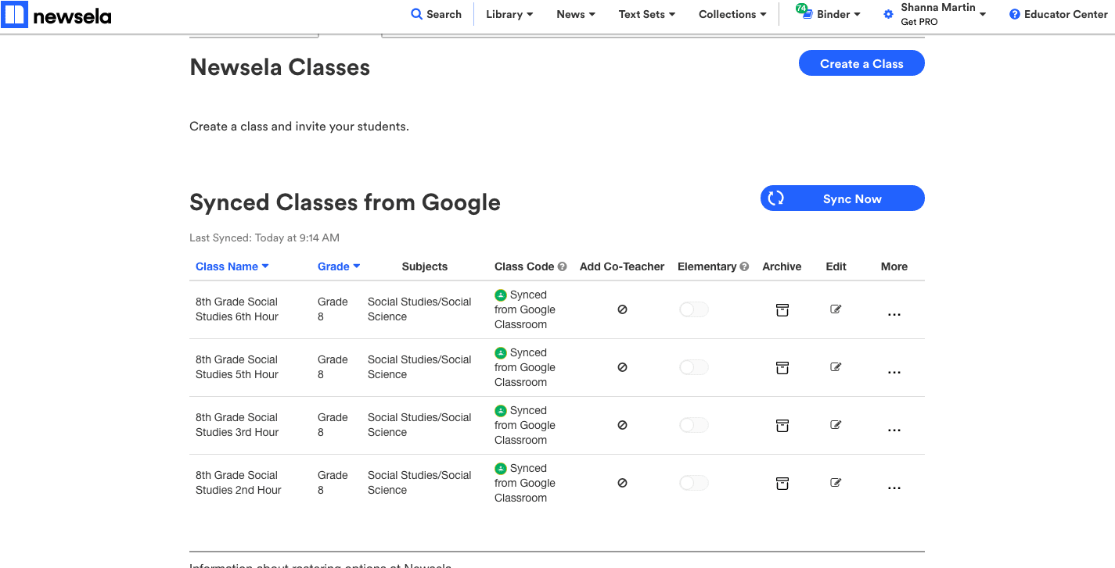Open the Library menu
Image resolution: width=1115 pixels, height=568 pixels.
[509, 14]
